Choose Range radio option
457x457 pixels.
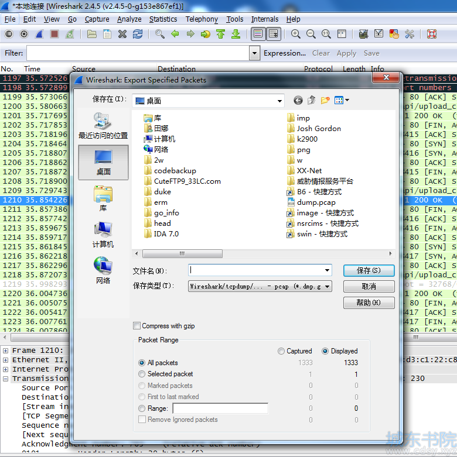[142, 408]
